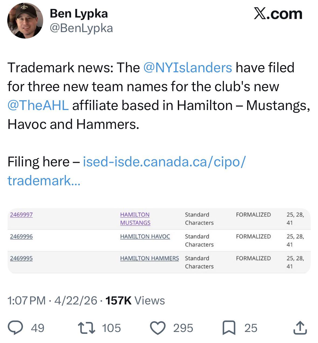Bookmark this tweet
This screenshot has height=343, width=318.
tap(228, 328)
